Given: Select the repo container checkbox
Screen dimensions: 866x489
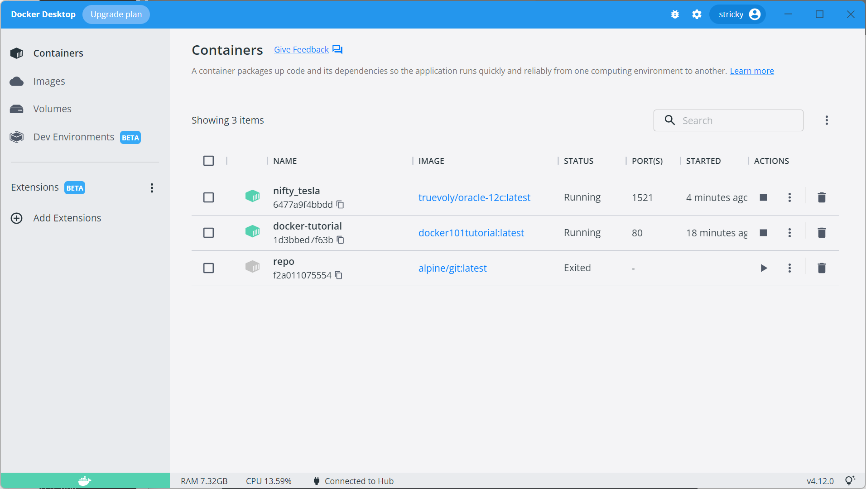Looking at the screenshot, I should (x=208, y=268).
